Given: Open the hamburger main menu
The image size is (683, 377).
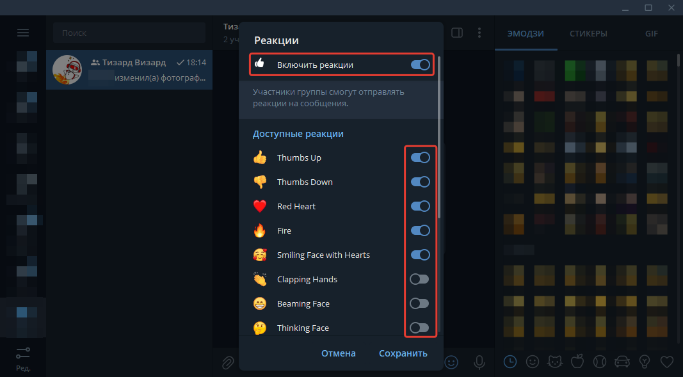Looking at the screenshot, I should tap(22, 33).
